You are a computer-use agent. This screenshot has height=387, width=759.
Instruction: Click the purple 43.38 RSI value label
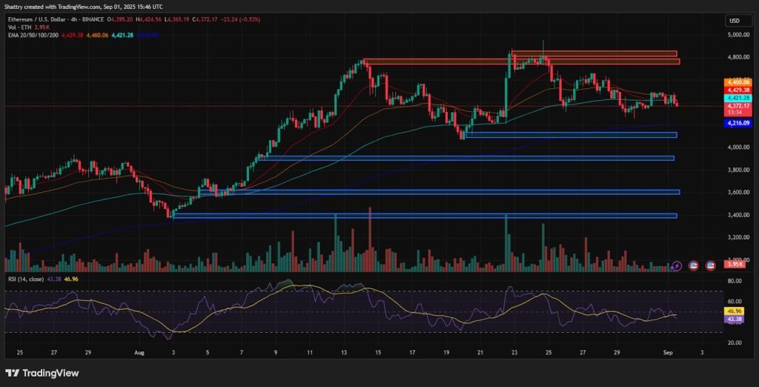point(736,319)
